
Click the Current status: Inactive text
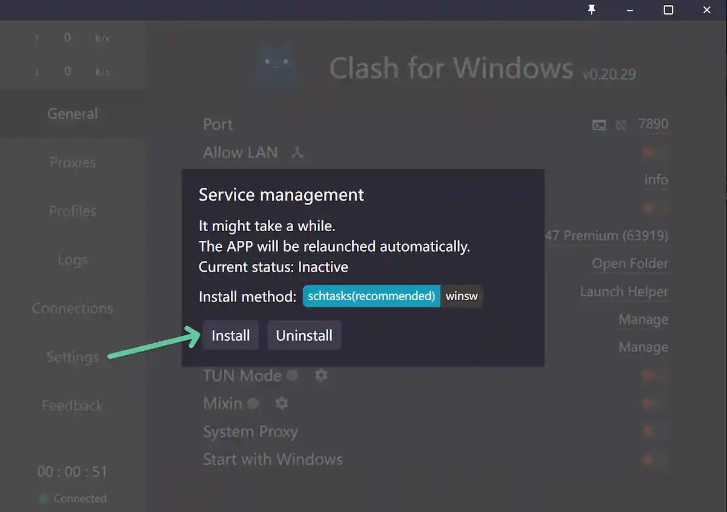(x=273, y=267)
